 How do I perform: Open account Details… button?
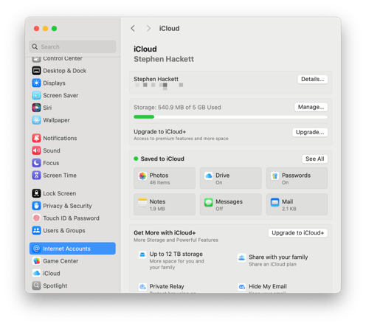[312, 79]
